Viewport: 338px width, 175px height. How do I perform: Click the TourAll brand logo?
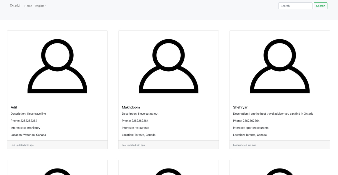15,6
